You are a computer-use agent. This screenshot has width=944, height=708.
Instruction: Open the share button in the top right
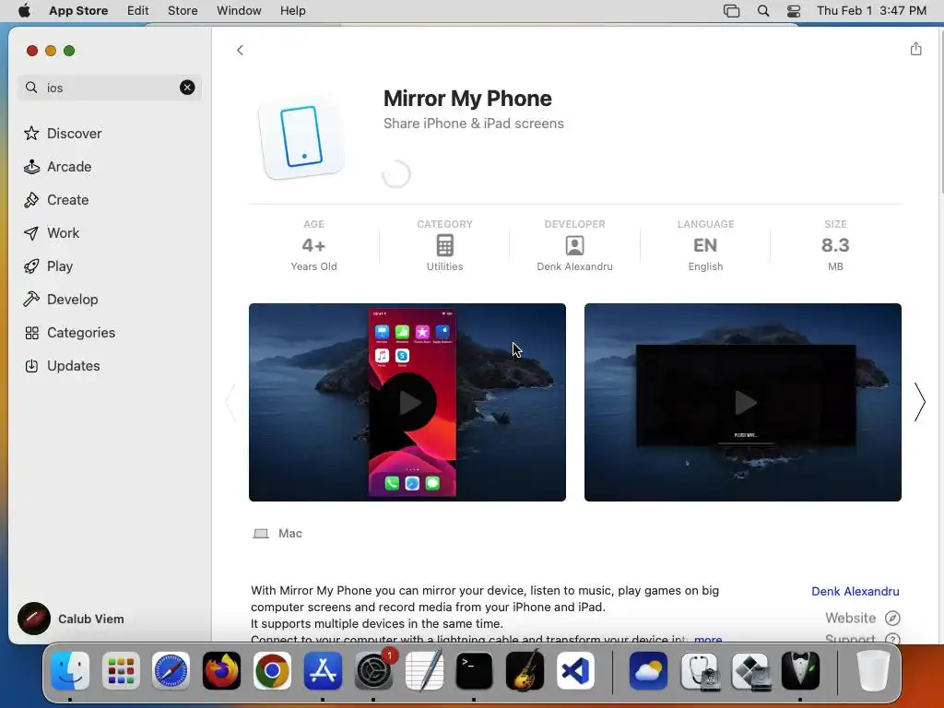915,49
